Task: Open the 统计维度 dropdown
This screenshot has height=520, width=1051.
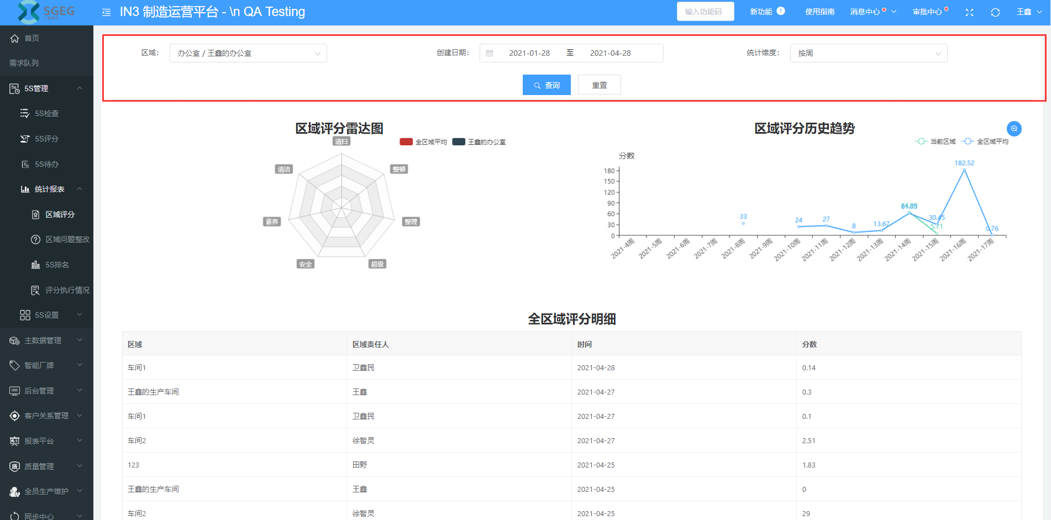Action: tap(868, 53)
